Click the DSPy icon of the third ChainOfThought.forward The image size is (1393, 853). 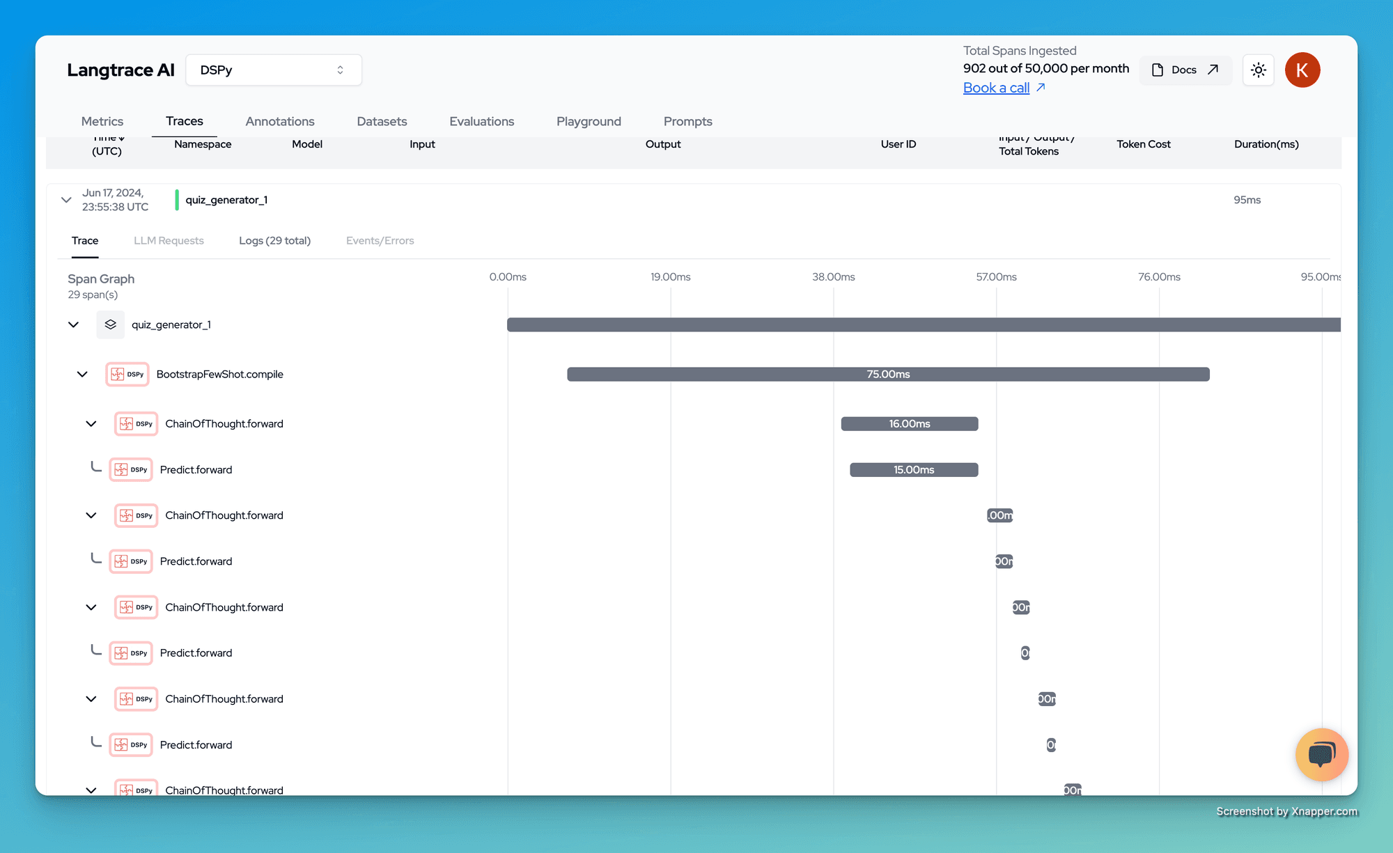(136, 607)
